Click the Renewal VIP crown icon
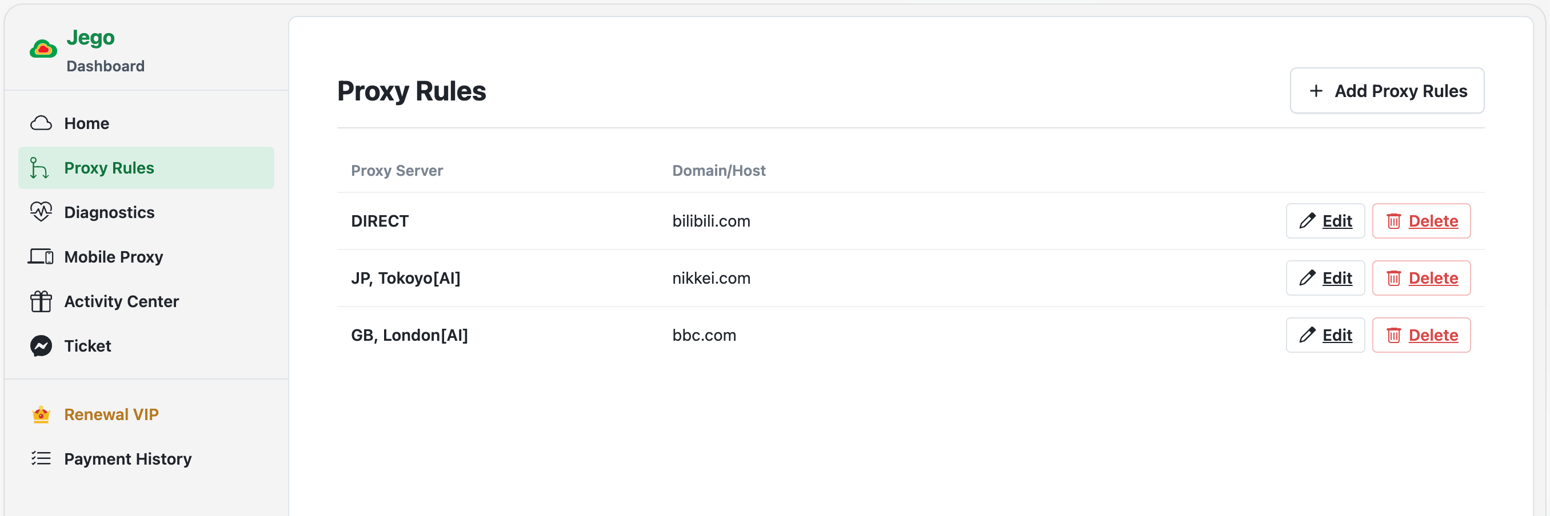The height and width of the screenshot is (516, 1550). coord(41,414)
